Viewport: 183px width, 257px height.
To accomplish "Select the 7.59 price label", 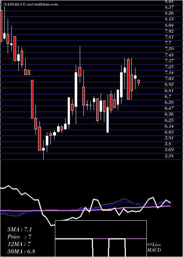I will tap(169, 49).
